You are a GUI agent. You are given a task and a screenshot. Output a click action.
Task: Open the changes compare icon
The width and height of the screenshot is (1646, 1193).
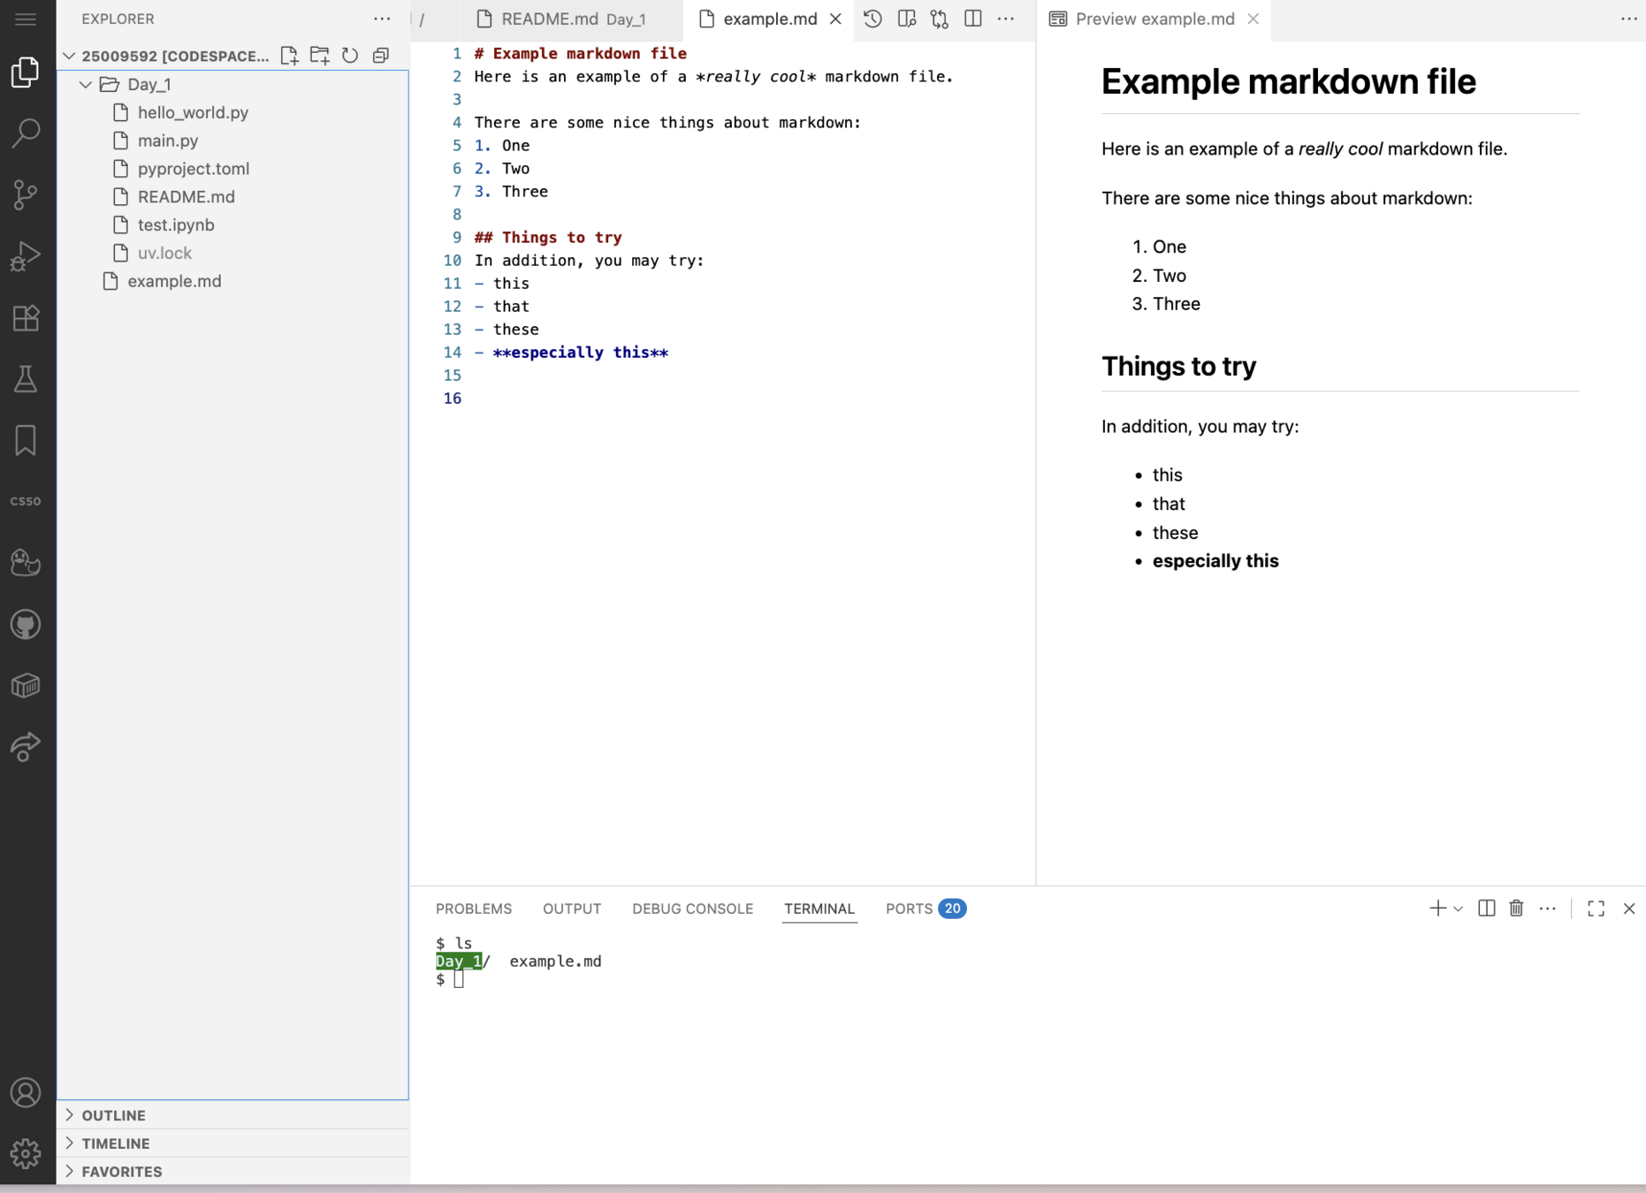point(940,19)
